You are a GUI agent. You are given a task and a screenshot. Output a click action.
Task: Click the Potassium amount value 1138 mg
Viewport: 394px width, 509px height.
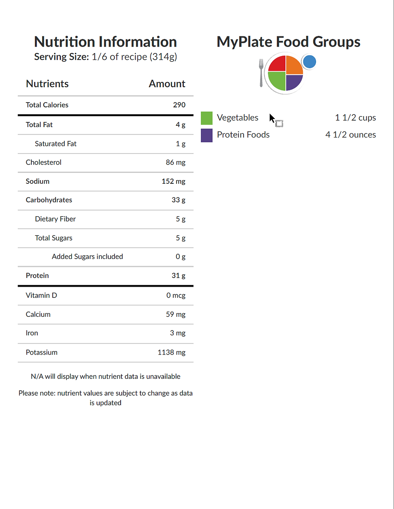(x=171, y=353)
